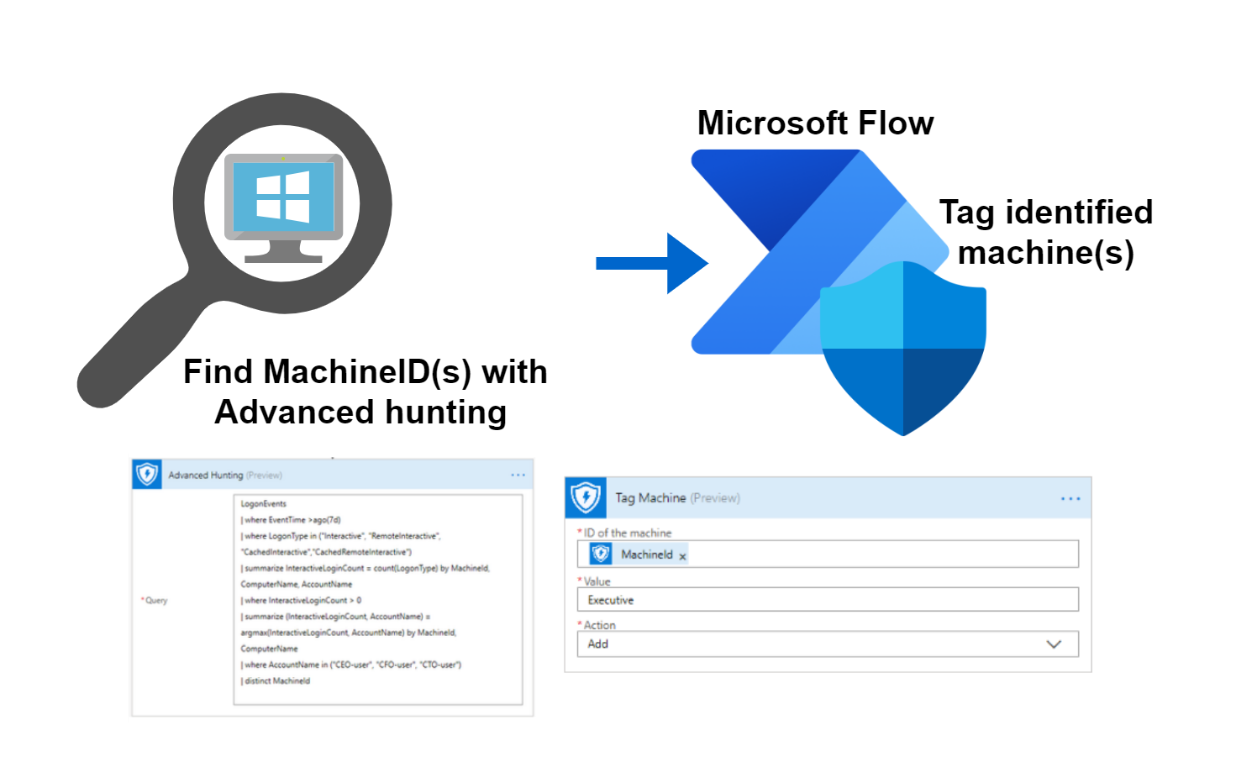Click the ID of the machine input field

[x=828, y=554]
